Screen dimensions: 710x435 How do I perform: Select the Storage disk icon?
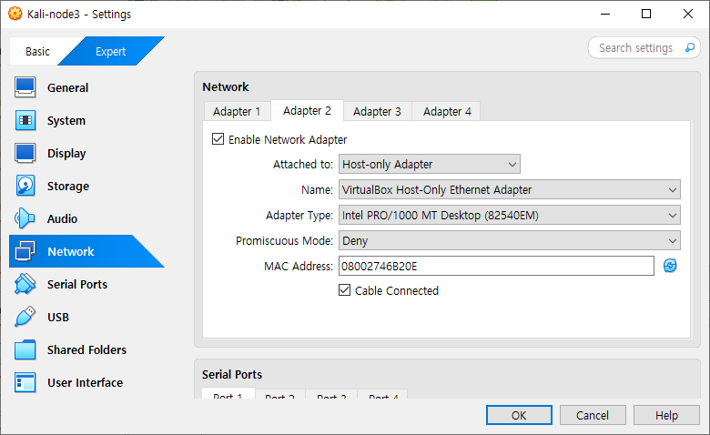coord(25,186)
